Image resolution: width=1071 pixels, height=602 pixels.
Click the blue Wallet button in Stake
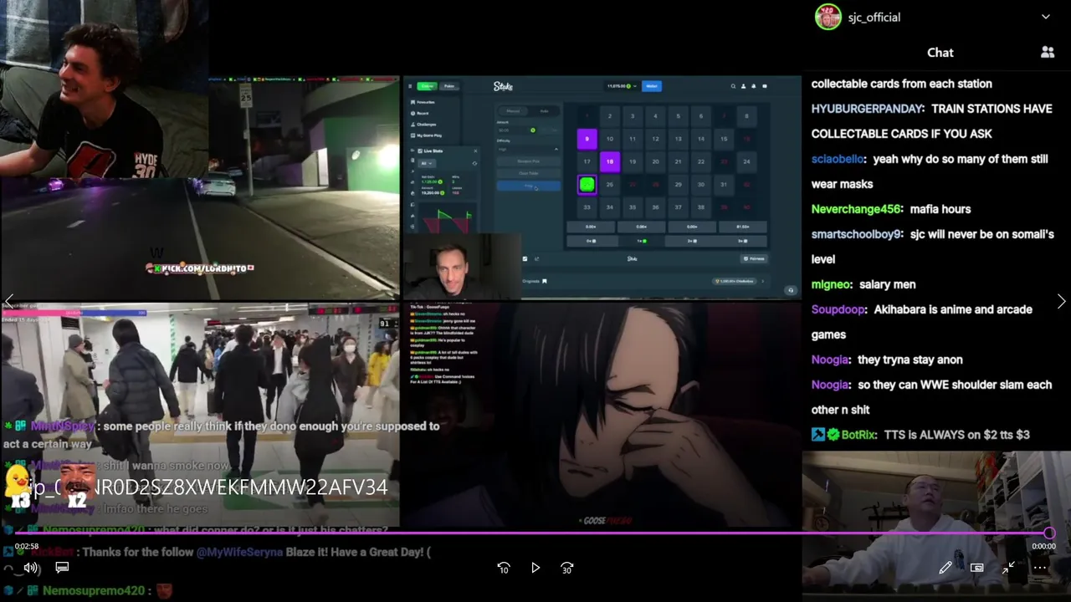pos(652,86)
